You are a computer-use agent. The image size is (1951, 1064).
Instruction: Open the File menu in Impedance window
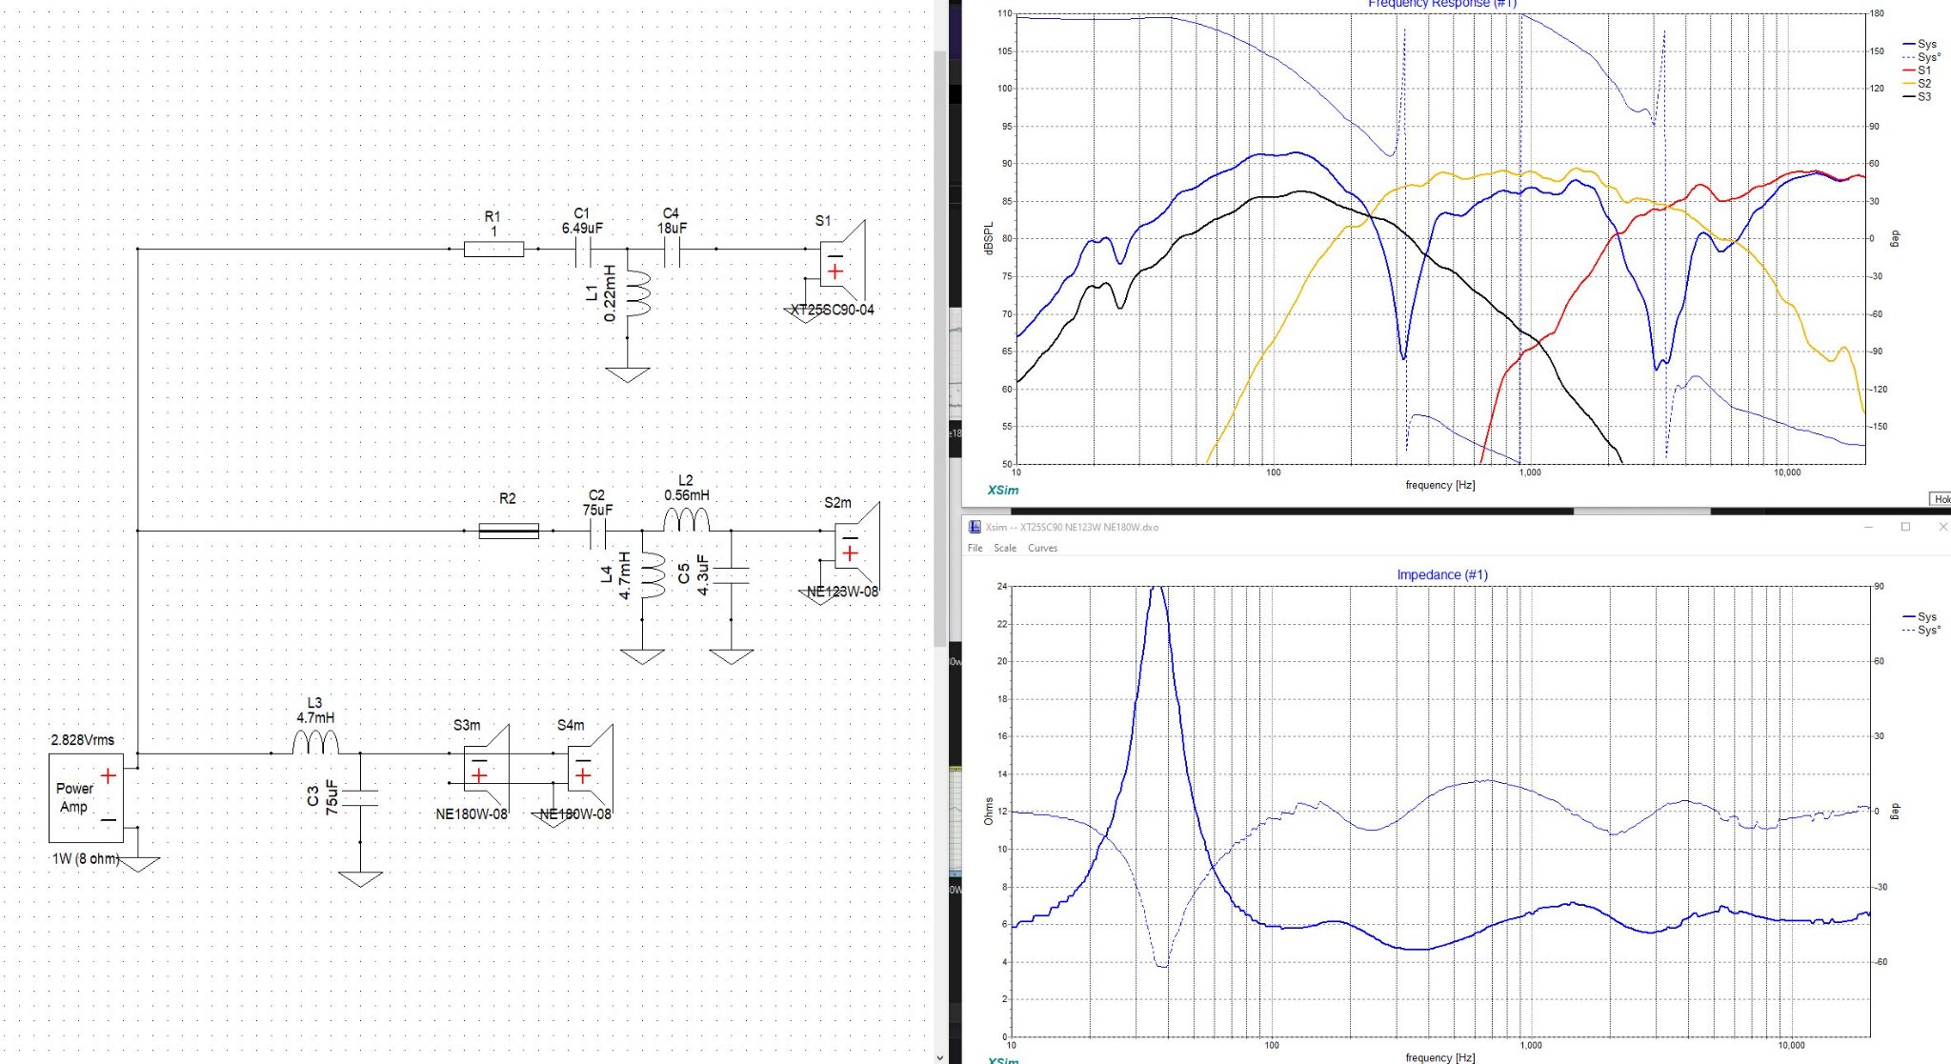tap(975, 548)
